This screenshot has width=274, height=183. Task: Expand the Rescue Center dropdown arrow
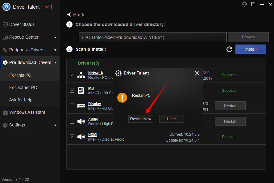[x=55, y=37]
